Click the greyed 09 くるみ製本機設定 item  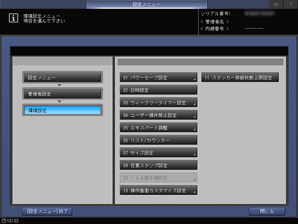(x=159, y=177)
